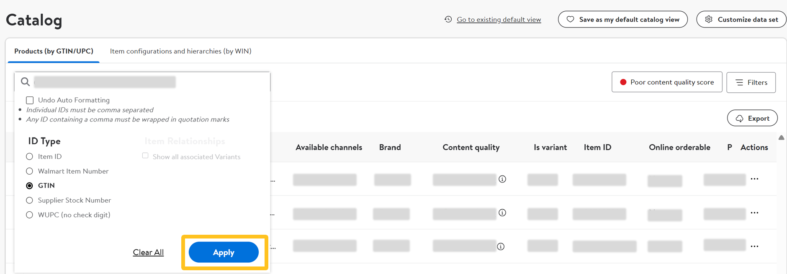Viewport: 787px width, 274px height.
Task: Click the gear icon for data set
Action: tap(709, 19)
